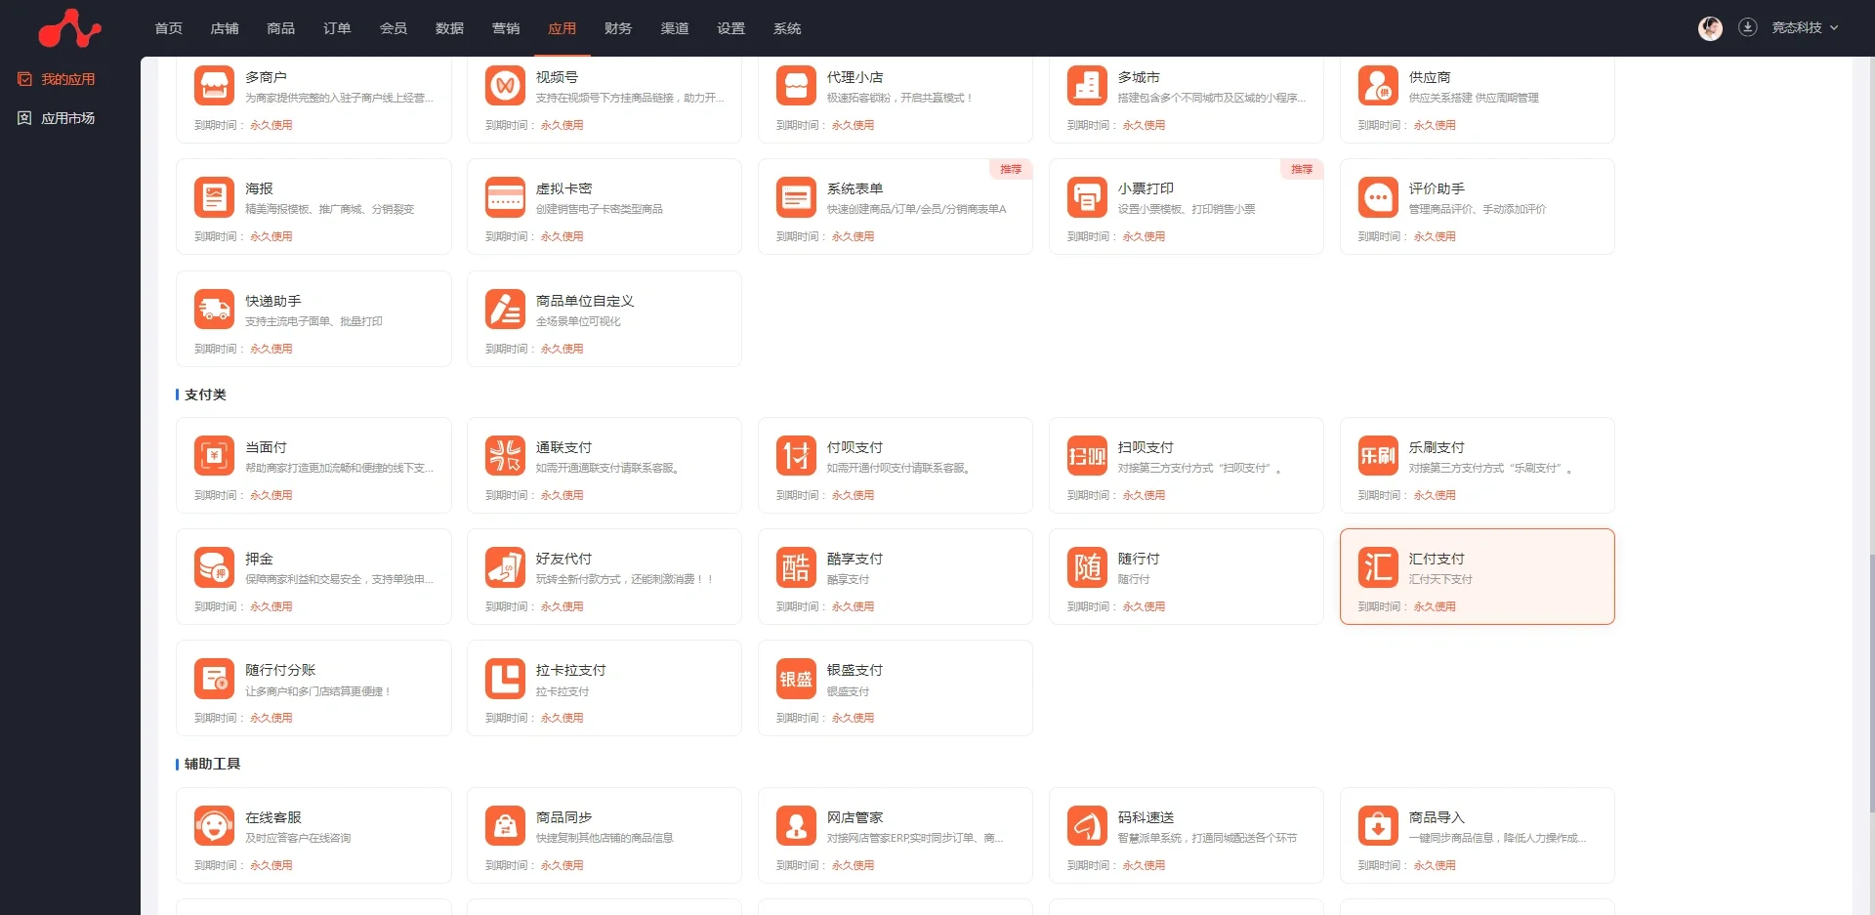This screenshot has width=1875, height=915.
Task: Click 永久使用 on the 供应商 card
Action: click(1435, 125)
